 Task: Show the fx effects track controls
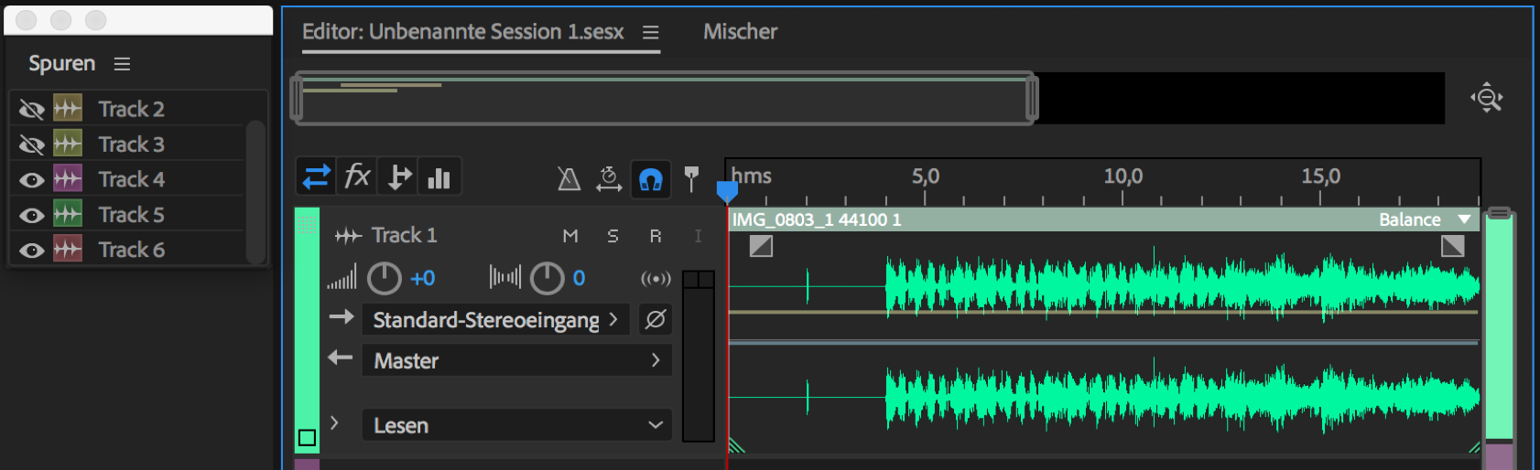click(357, 176)
